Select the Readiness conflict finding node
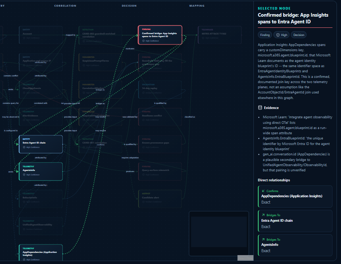The height and width of the screenshot is (264, 341). click(160, 117)
